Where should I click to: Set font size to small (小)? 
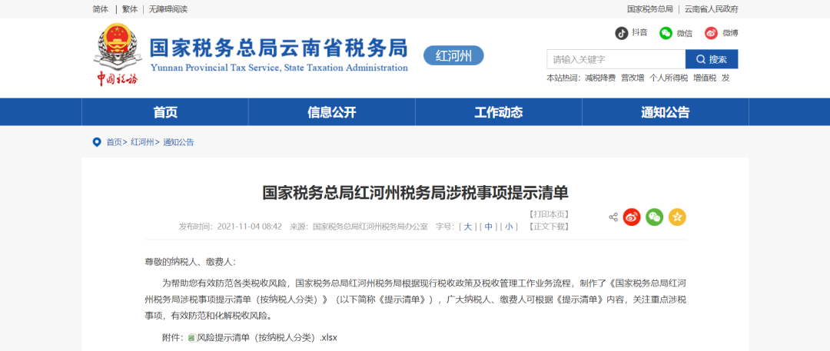[509, 227]
